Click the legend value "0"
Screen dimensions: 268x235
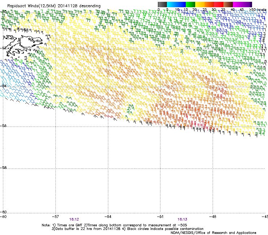tap(159, 10)
